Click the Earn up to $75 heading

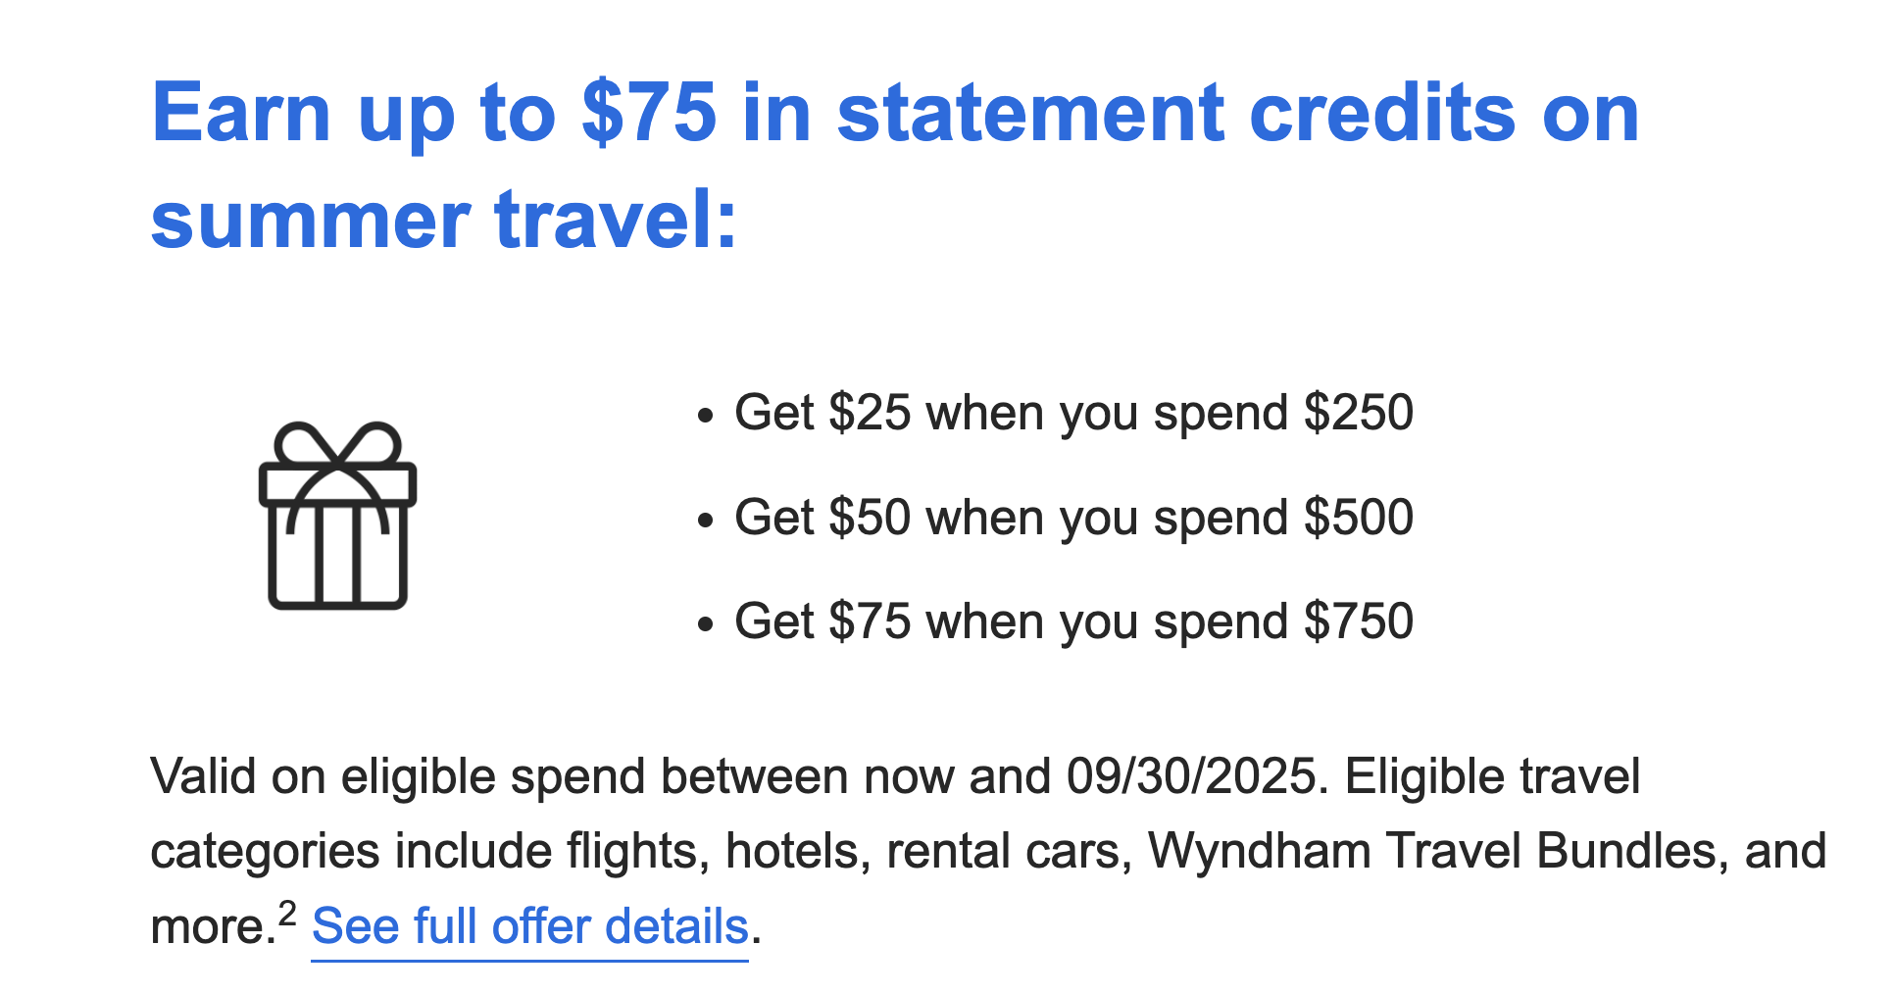(x=895, y=165)
